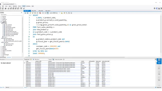Stop the running query
The height and width of the screenshot is (91, 162).
[37, 13]
